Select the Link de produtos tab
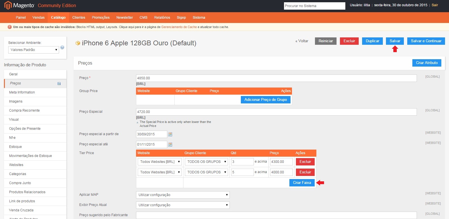 [35, 201]
